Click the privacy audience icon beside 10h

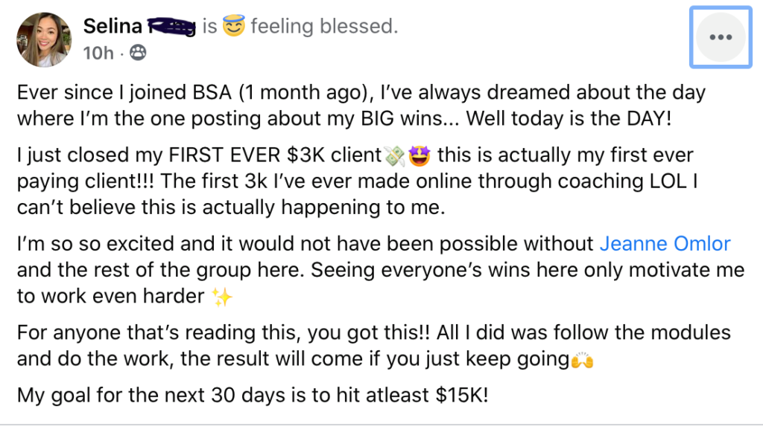coord(137,54)
